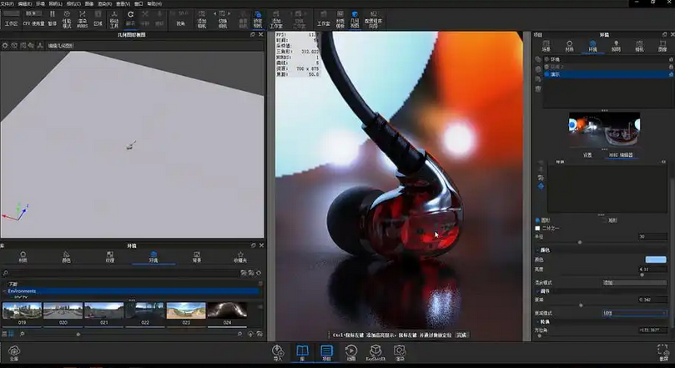
Task: Open the Cloud Library icon at bottom left
Action: coord(13,352)
